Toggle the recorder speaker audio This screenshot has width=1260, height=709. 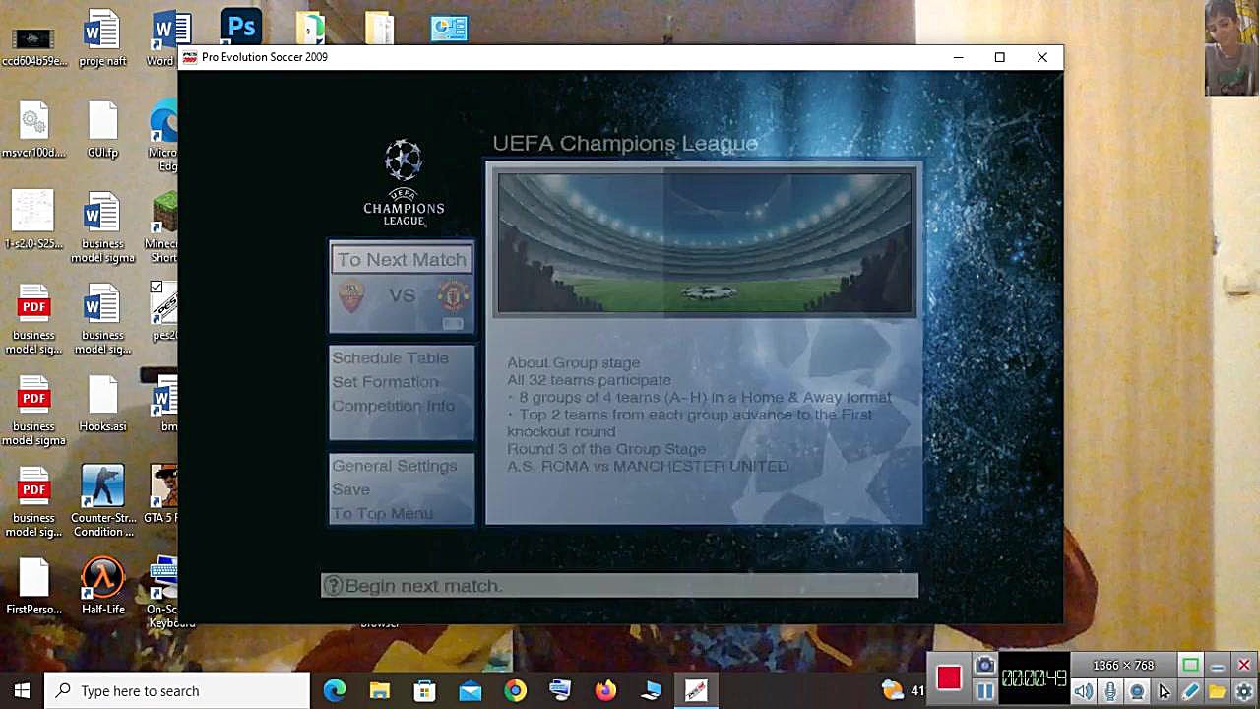click(1084, 691)
